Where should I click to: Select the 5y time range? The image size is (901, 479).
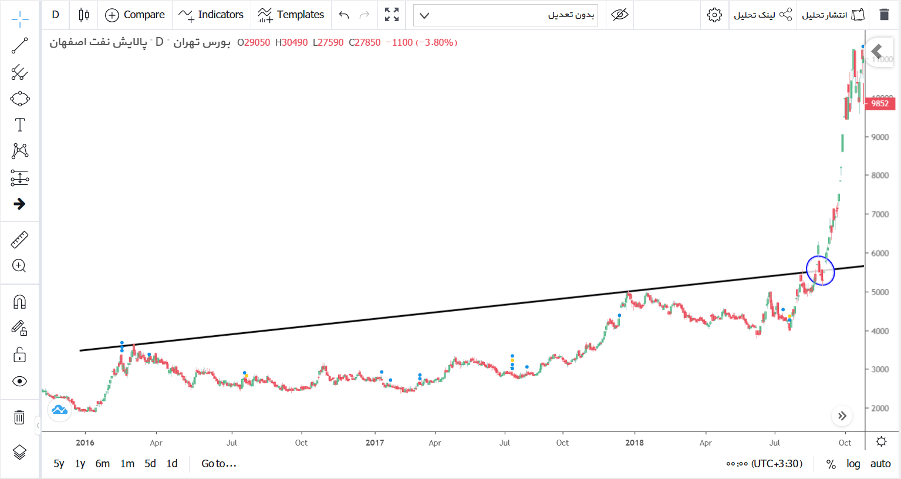(59, 464)
